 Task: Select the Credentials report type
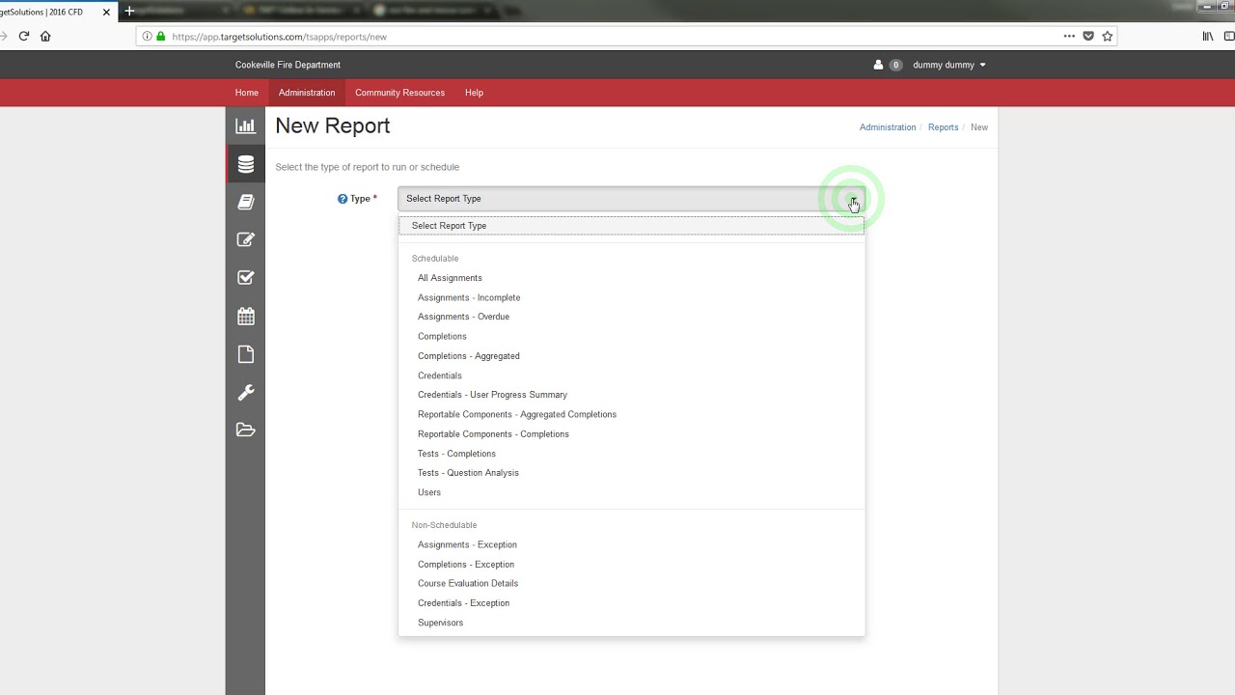pyautogui.click(x=632, y=375)
